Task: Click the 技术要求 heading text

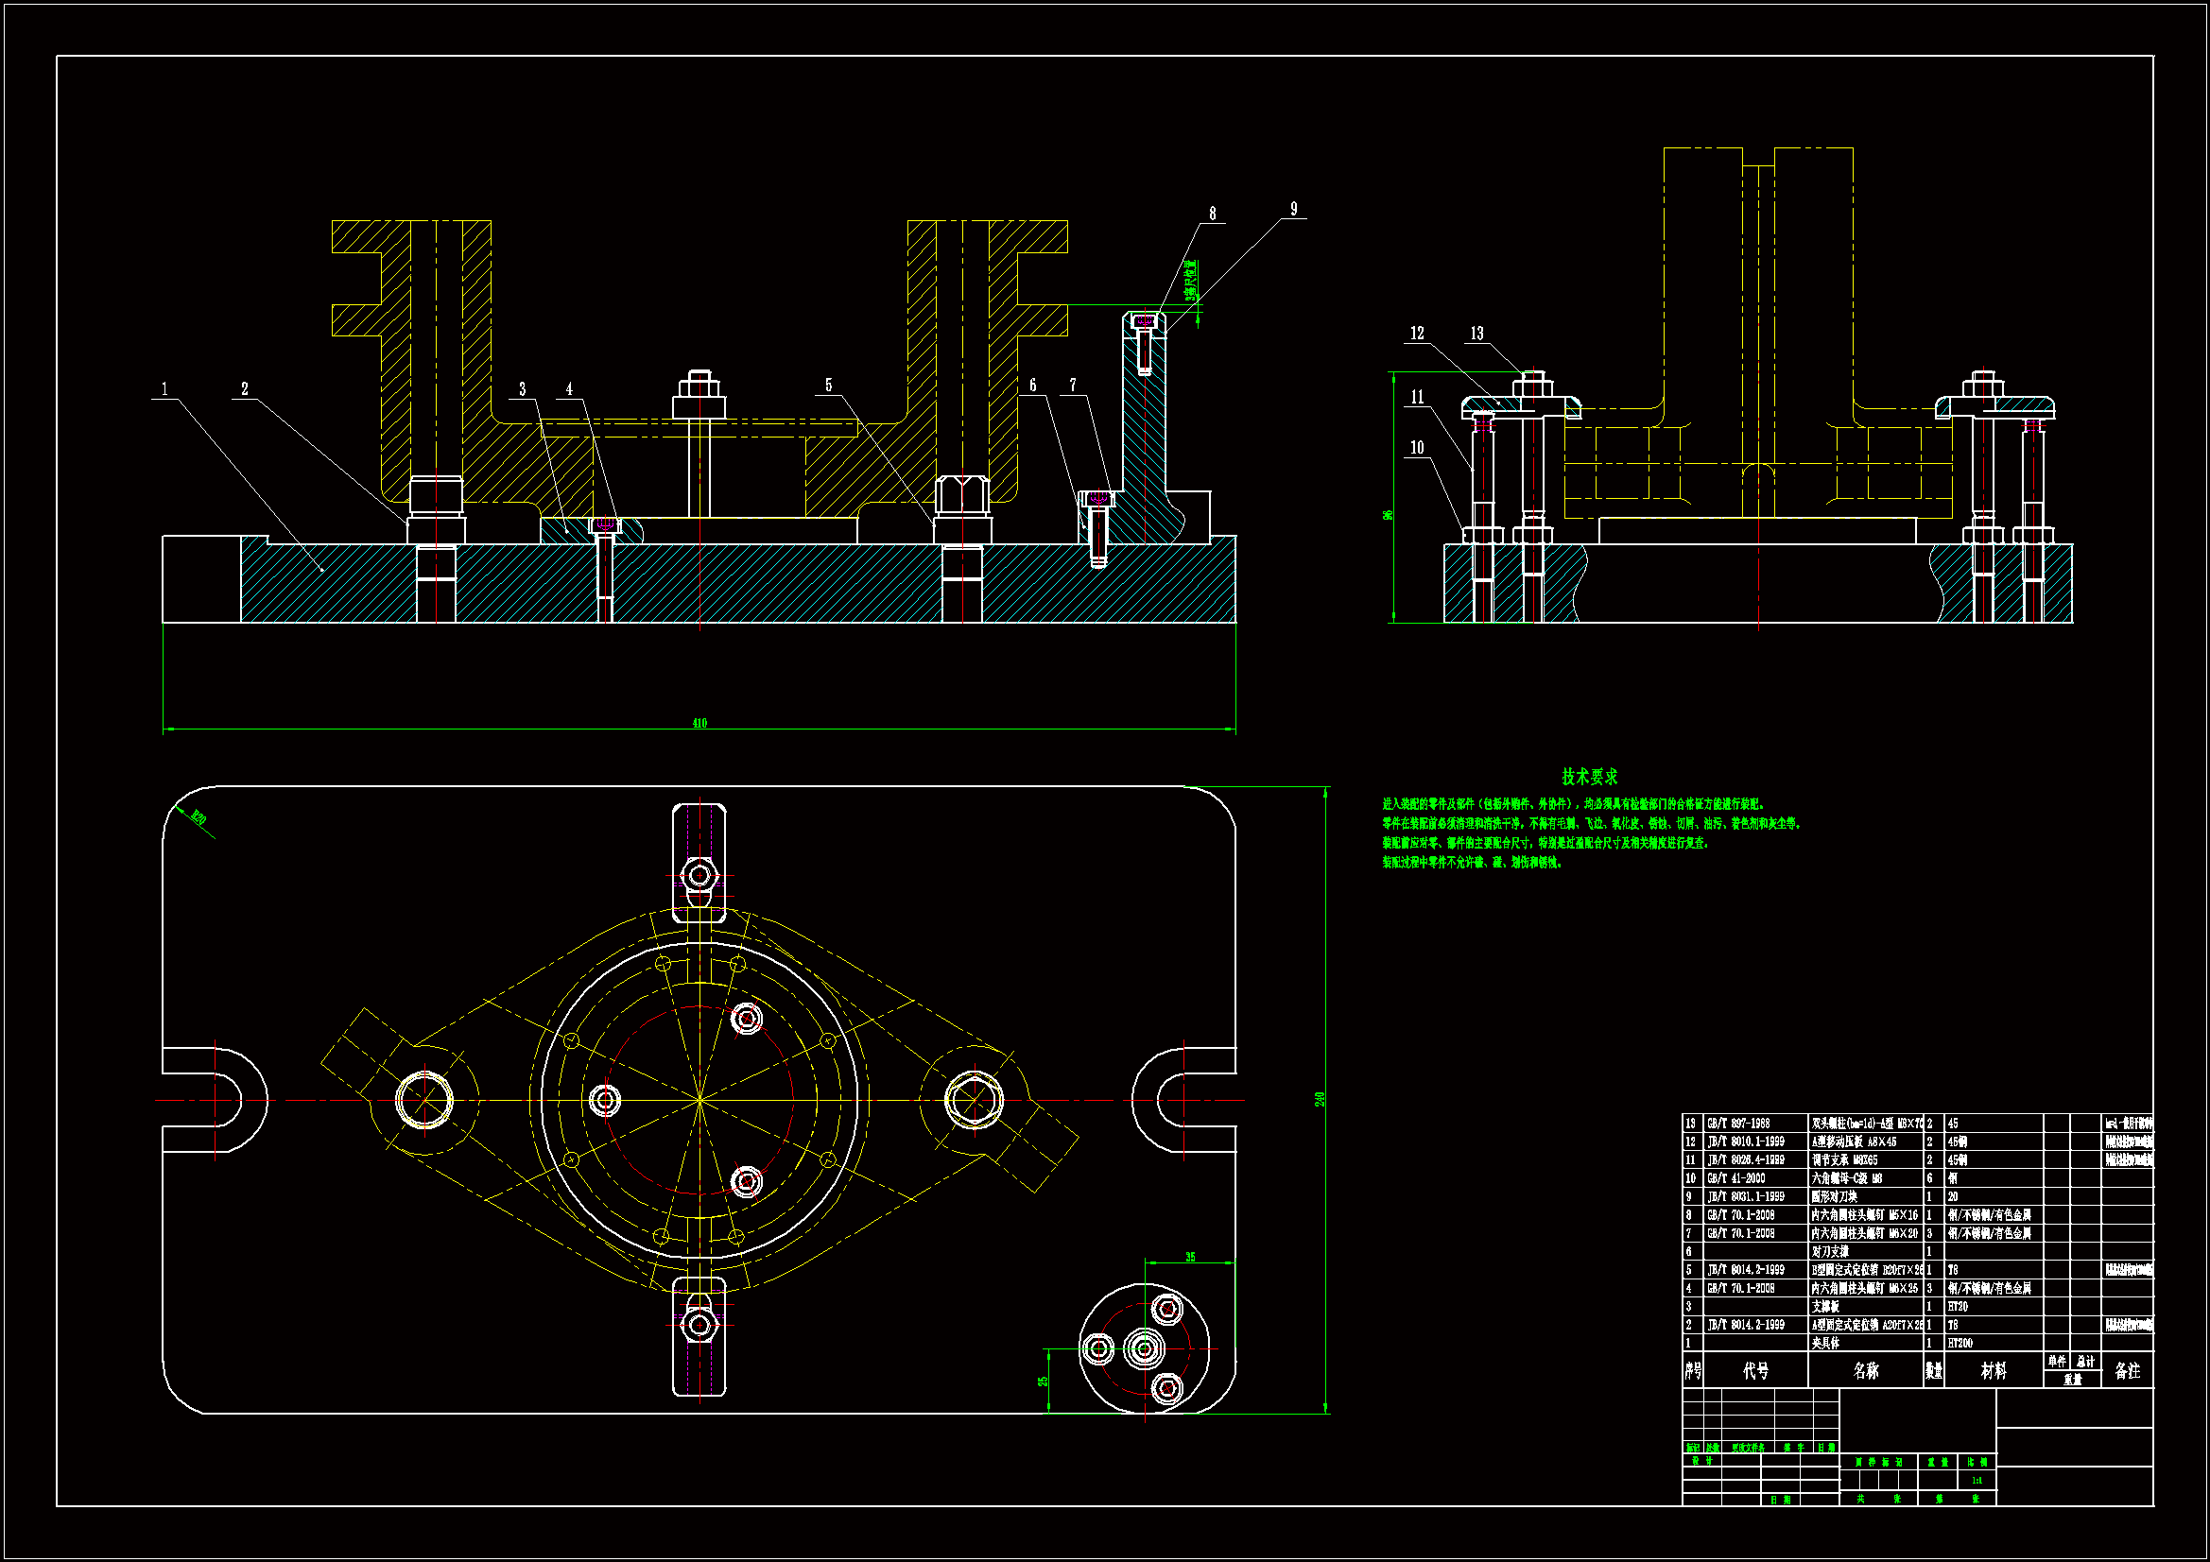Action: click(x=1589, y=776)
